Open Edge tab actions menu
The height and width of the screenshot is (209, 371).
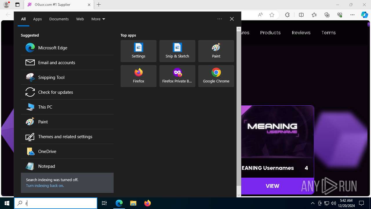[17, 5]
